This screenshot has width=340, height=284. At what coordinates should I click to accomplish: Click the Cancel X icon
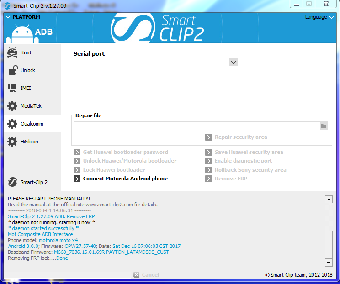pos(136,275)
